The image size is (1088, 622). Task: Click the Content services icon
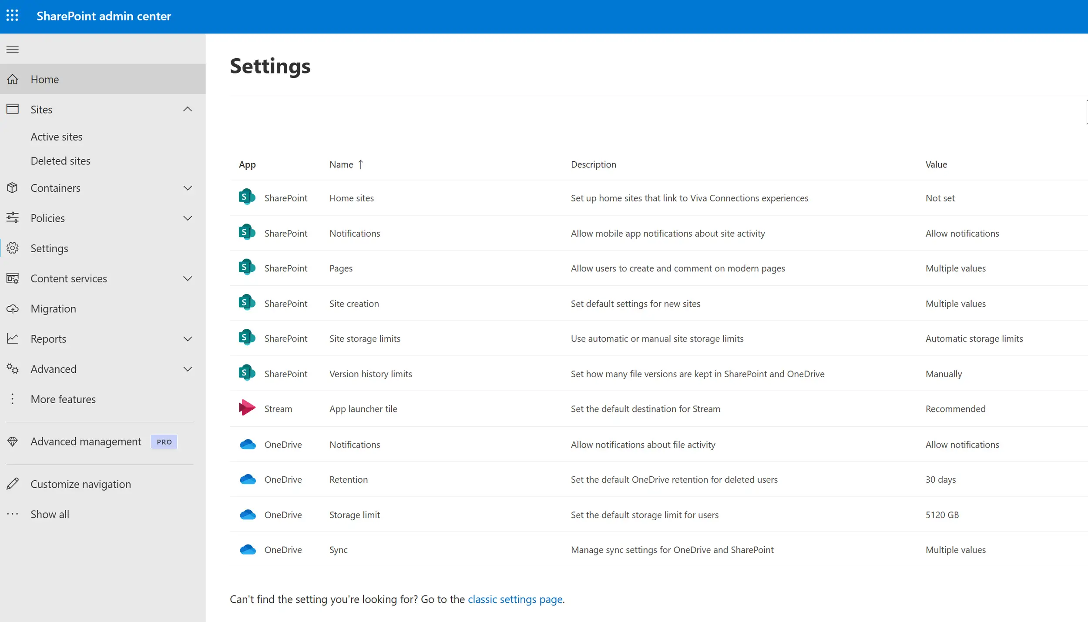coord(13,278)
